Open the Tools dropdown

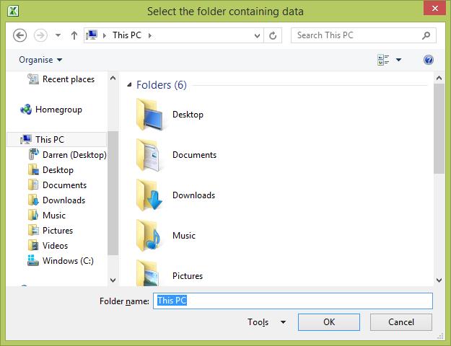point(266,322)
